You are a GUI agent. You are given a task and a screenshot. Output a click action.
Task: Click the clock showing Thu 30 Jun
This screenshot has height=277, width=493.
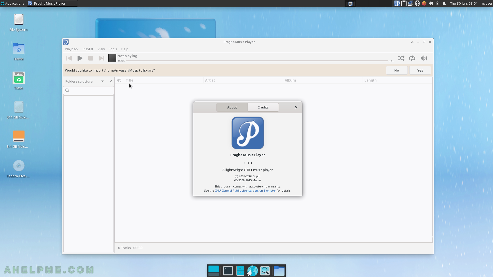tap(464, 3)
